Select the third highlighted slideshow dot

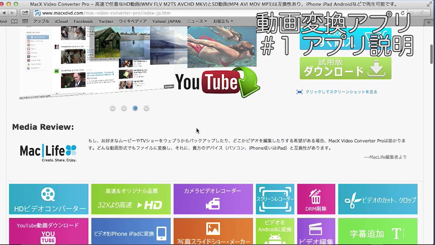(x=135, y=108)
